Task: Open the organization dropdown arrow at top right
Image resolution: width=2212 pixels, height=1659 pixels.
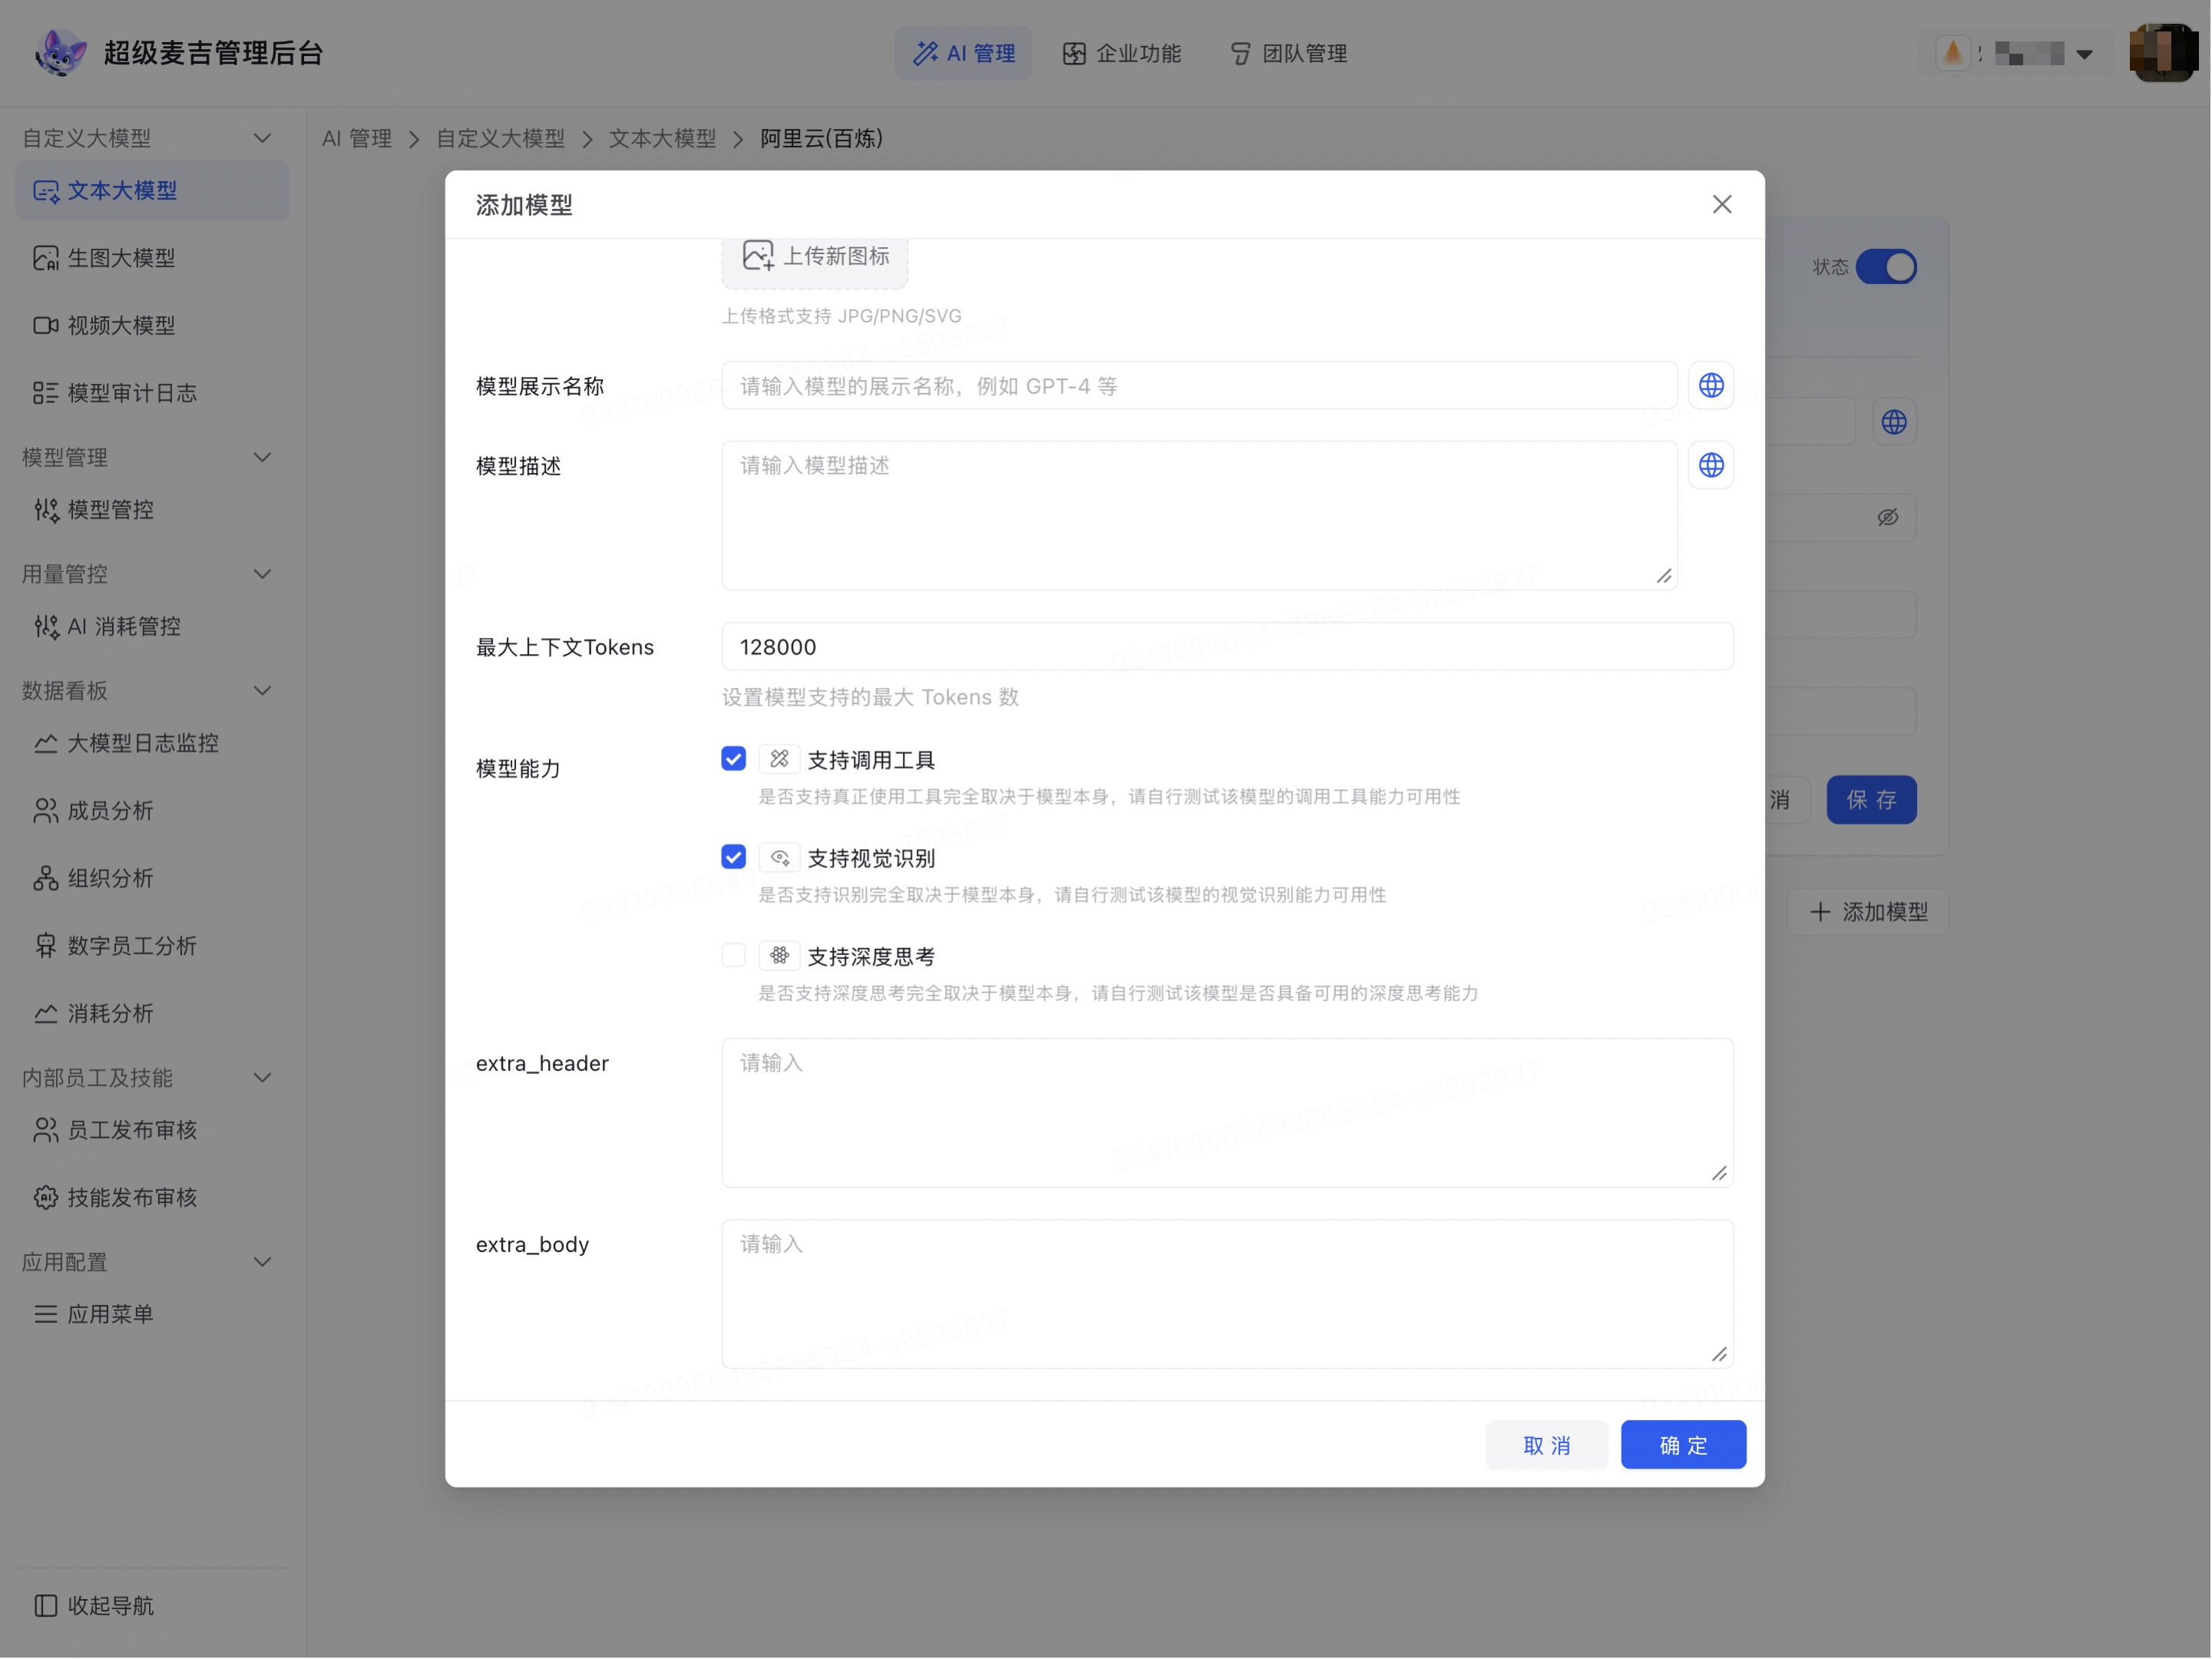Action: click(2085, 54)
